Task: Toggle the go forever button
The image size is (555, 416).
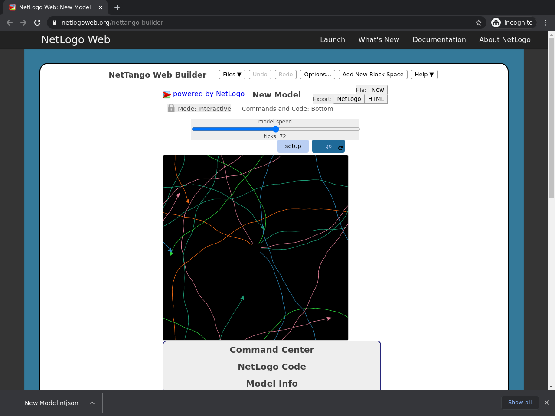Action: tap(328, 146)
